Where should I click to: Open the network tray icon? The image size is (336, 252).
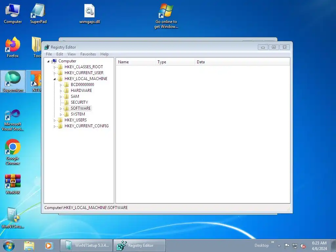[x=295, y=245]
